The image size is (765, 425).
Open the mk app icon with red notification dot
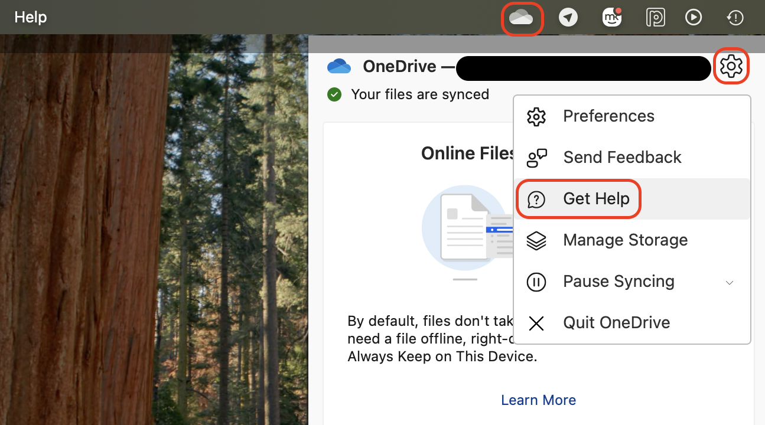coord(611,17)
